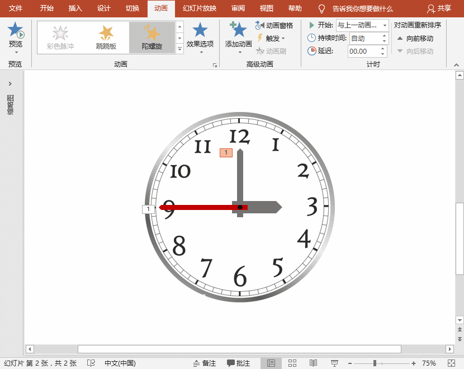
Task: Switch to the 设计 tab
Action: pos(103,8)
